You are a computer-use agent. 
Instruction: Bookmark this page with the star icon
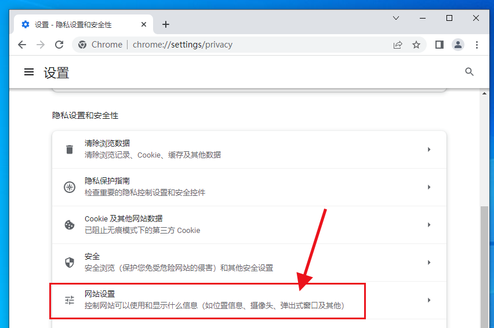[416, 45]
